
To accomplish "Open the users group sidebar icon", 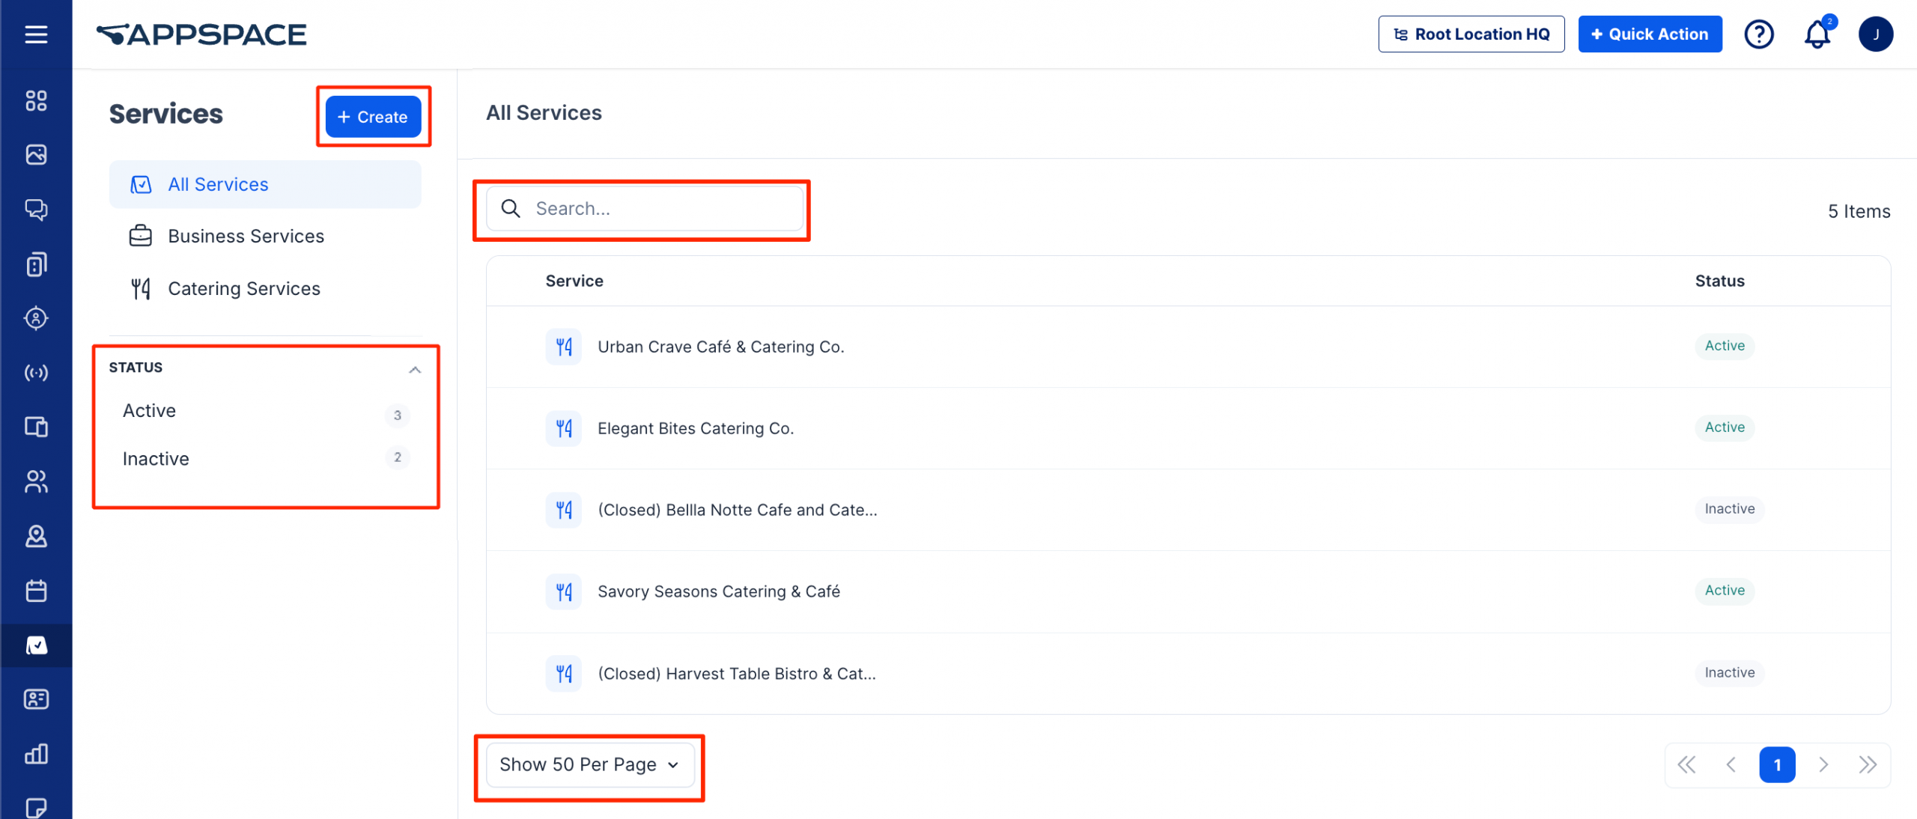I will 36,481.
